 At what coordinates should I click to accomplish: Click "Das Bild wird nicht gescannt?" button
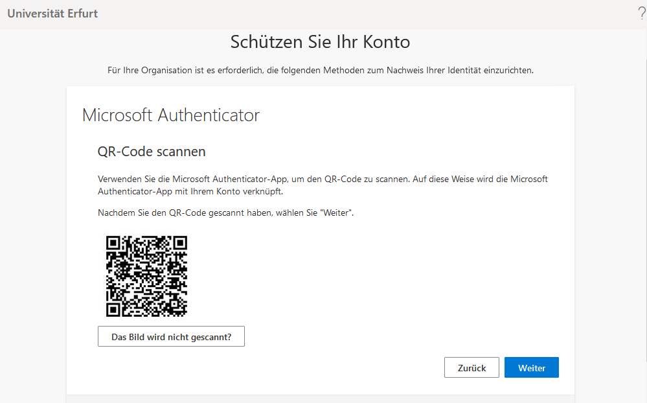[x=171, y=337]
